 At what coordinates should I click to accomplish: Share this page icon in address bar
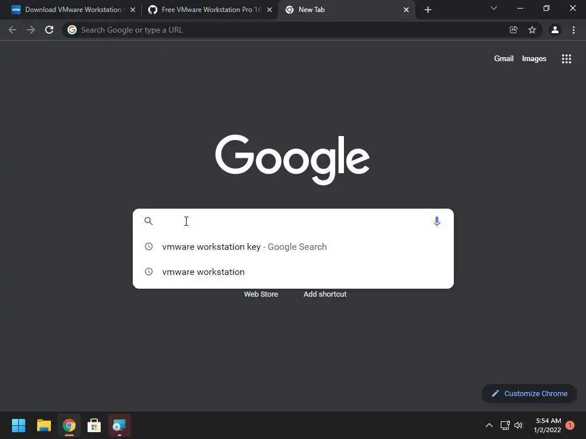(x=513, y=30)
